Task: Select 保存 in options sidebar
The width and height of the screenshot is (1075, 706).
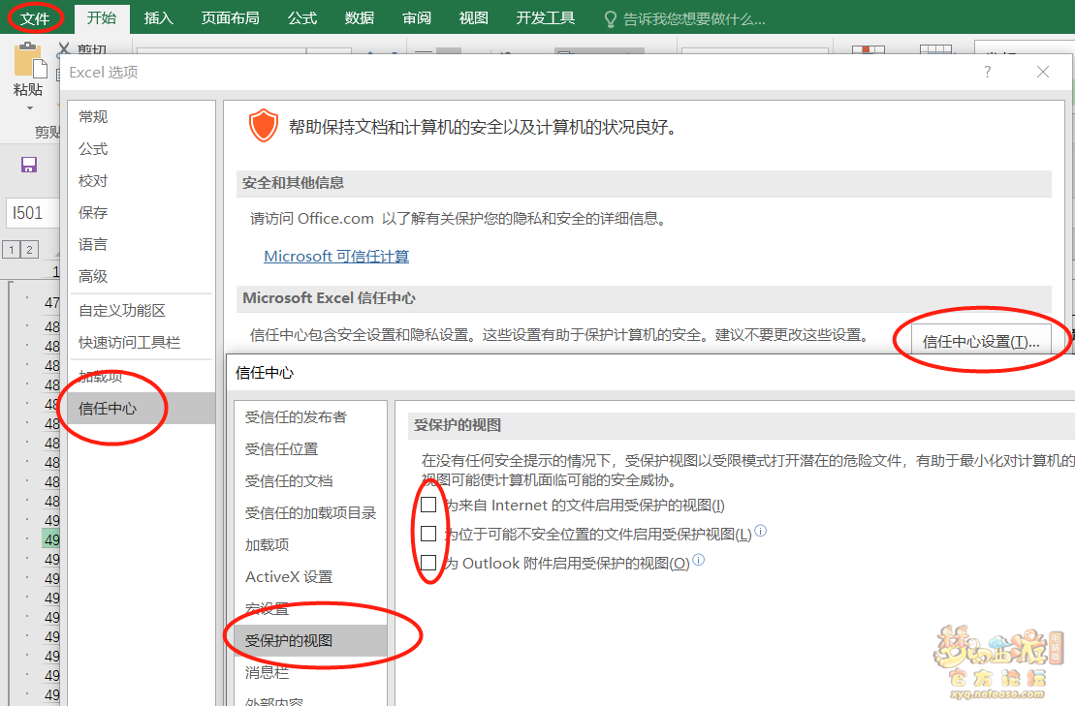Action: point(142,213)
